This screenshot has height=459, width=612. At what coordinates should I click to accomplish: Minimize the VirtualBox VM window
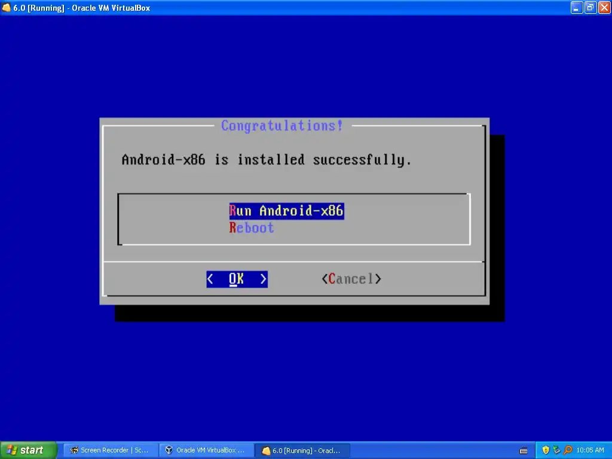tap(577, 7)
